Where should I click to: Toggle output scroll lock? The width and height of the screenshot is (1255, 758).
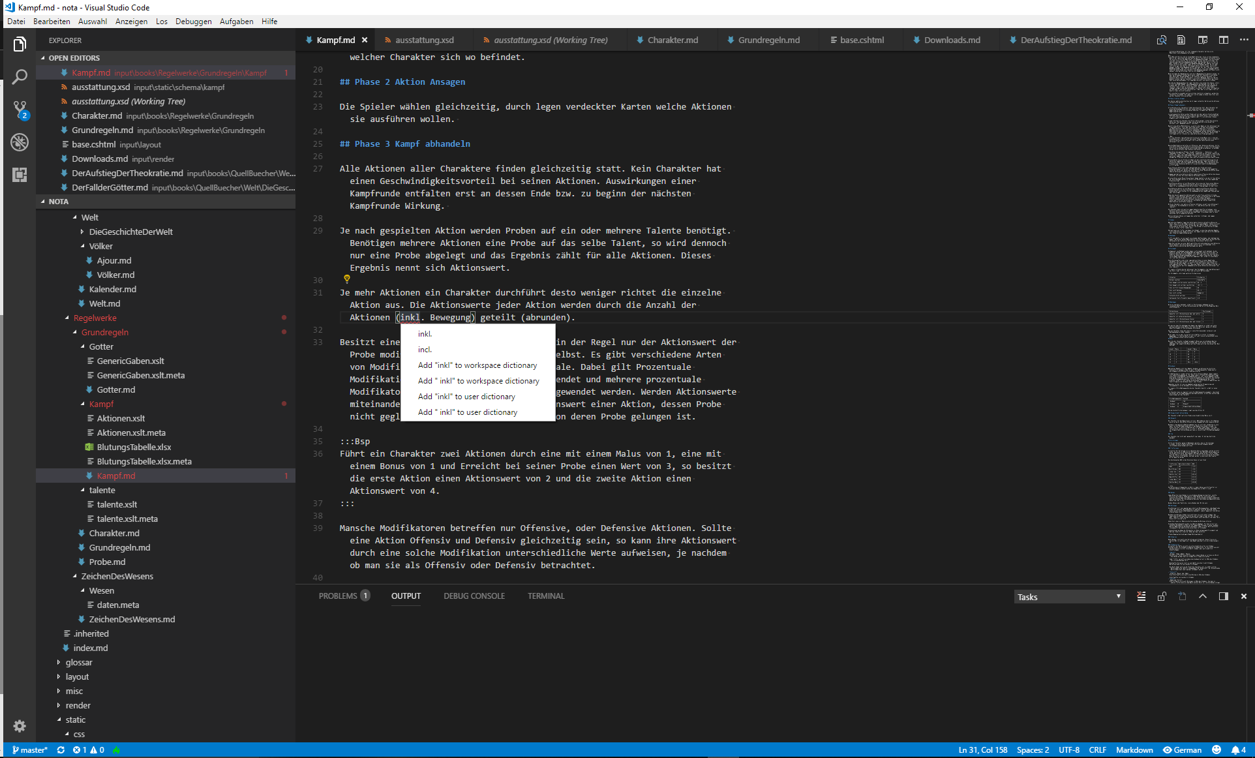pos(1162,596)
